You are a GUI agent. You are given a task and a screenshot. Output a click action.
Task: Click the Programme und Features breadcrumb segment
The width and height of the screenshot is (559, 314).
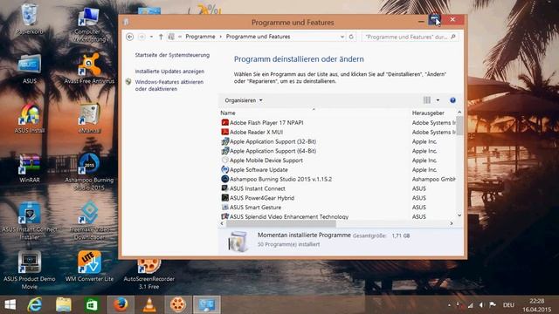(259, 37)
